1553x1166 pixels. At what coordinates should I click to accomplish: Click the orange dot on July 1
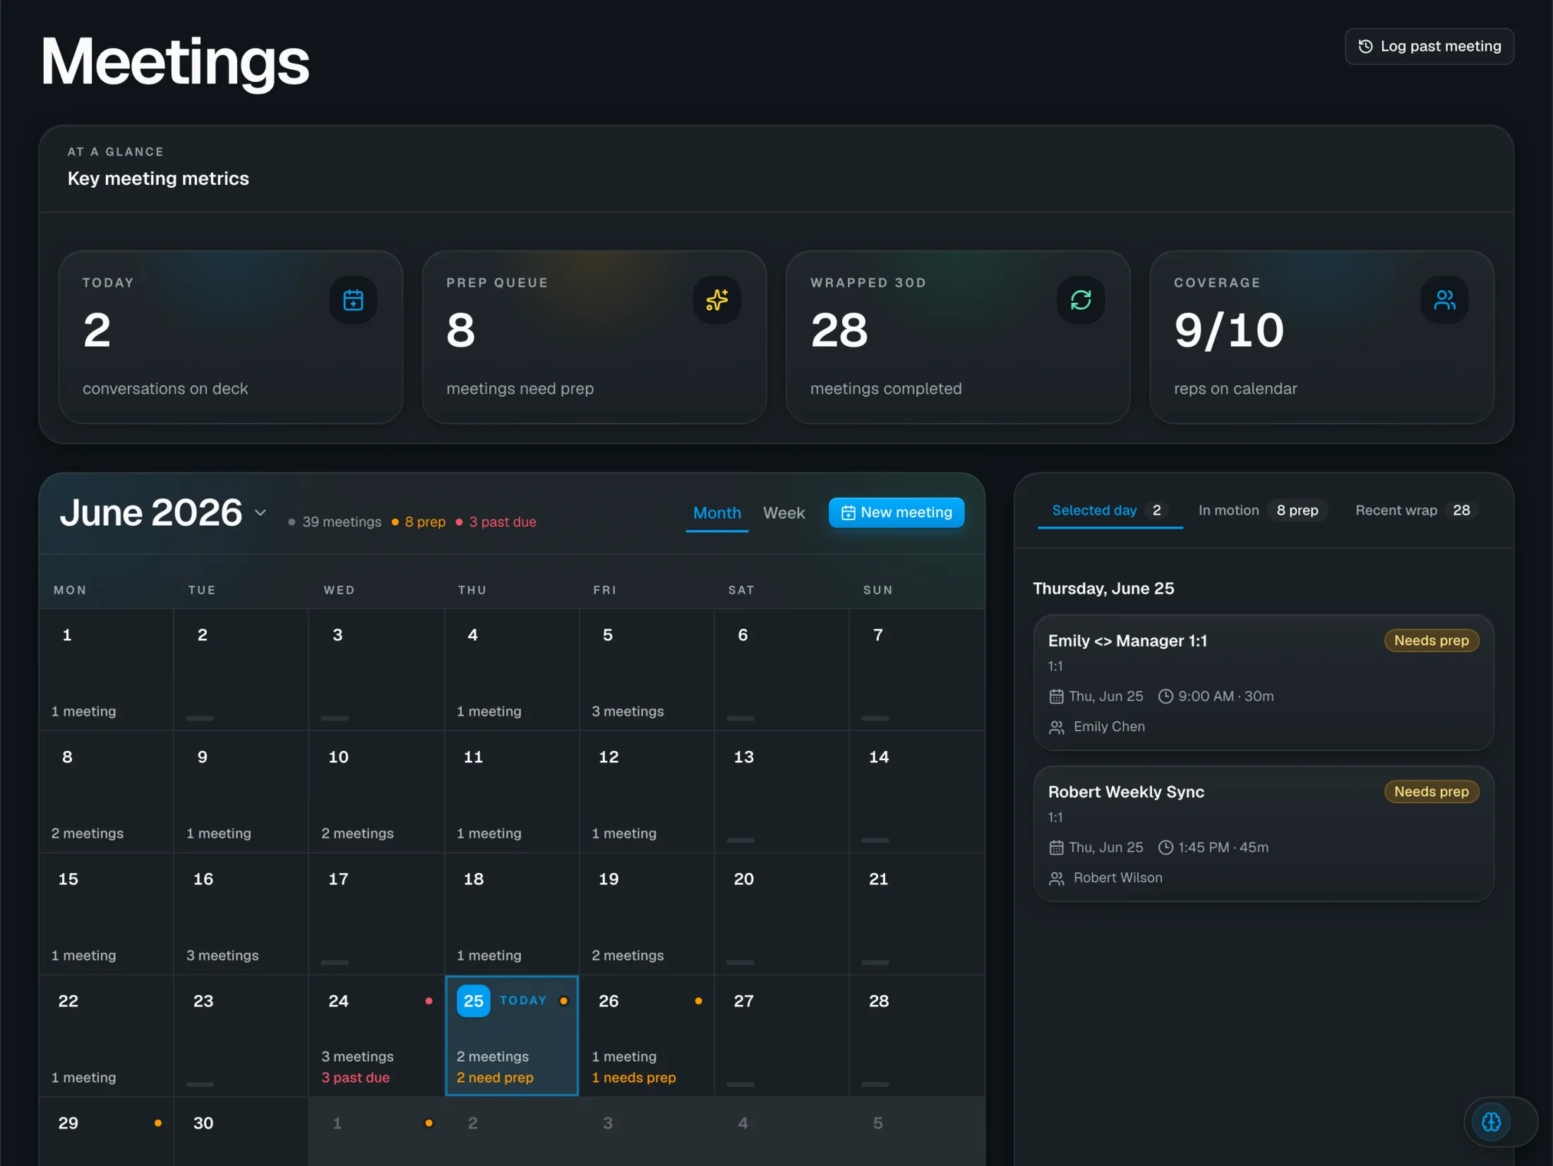click(428, 1123)
